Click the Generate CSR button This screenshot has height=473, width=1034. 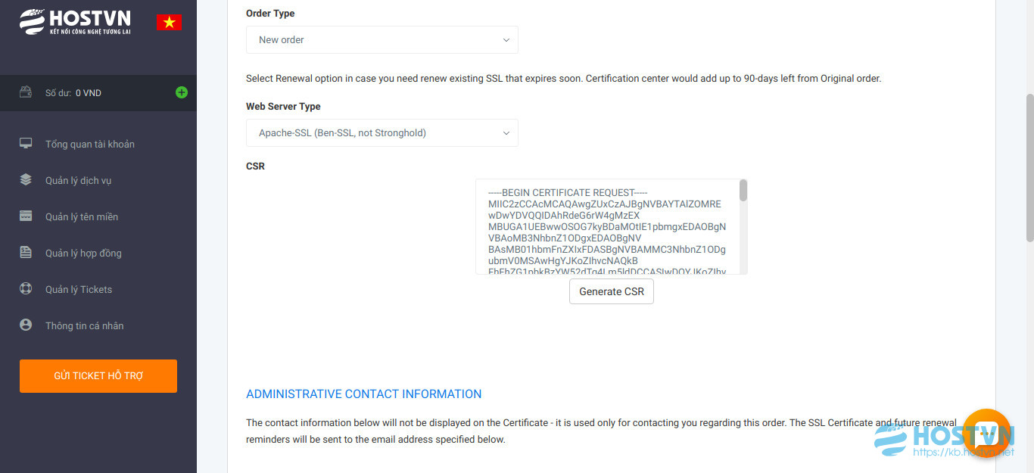[x=612, y=291]
